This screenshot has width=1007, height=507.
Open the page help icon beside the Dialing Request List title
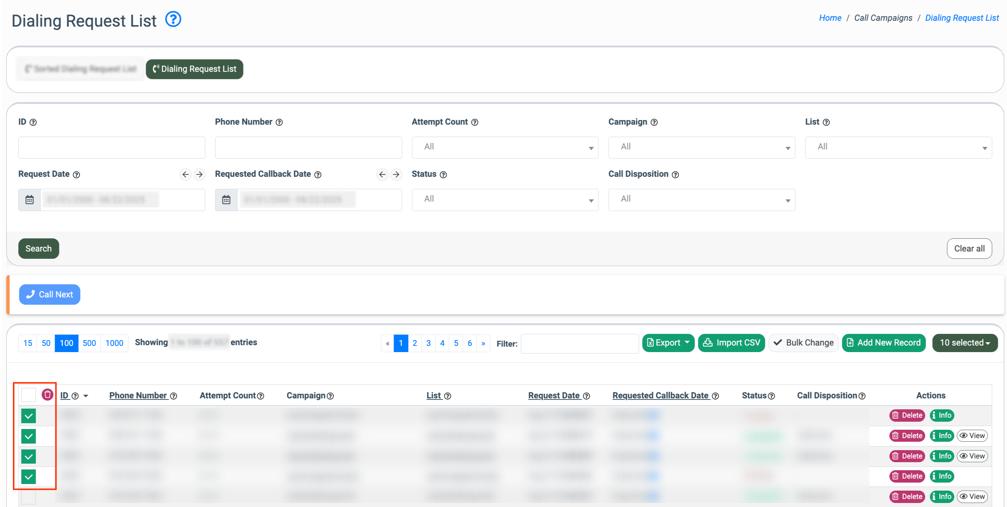tap(173, 19)
